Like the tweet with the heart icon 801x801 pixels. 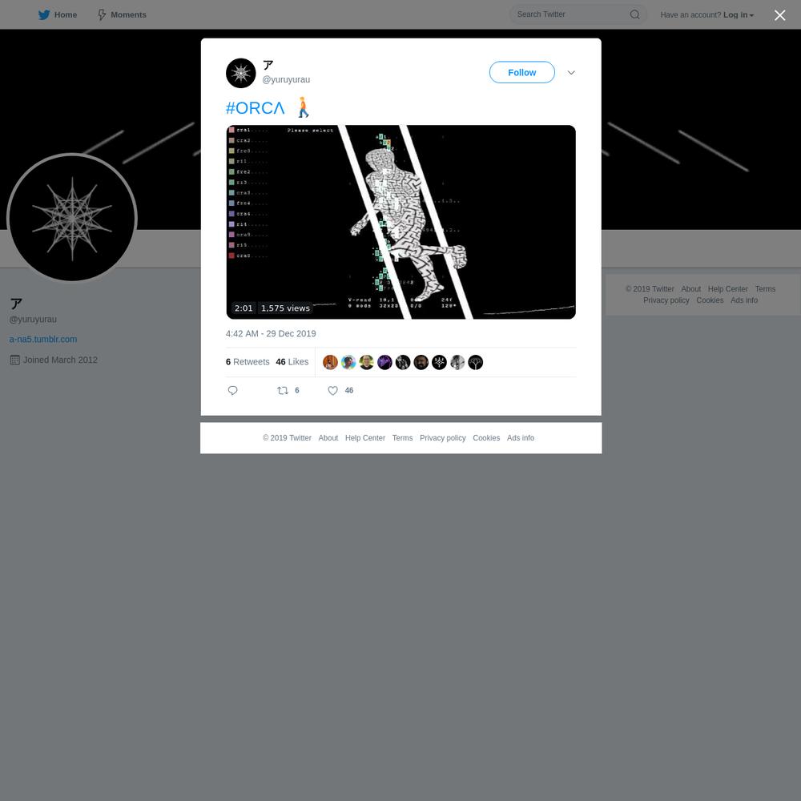tap(332, 390)
